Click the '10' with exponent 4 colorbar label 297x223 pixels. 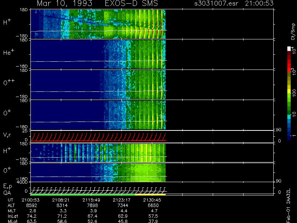293,50
